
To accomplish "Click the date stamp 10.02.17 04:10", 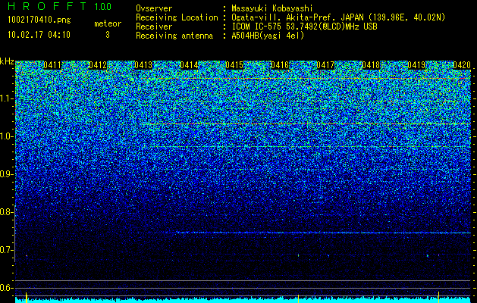I will (x=39, y=35).
